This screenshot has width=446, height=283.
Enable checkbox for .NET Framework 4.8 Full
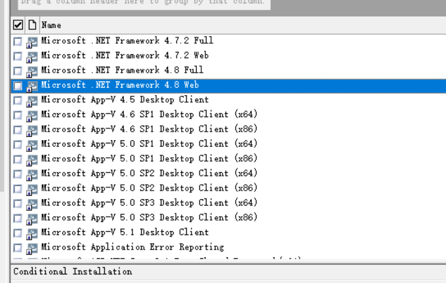pos(18,71)
